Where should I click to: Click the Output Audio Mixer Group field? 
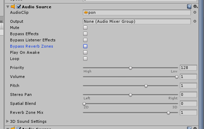pos(137,21)
